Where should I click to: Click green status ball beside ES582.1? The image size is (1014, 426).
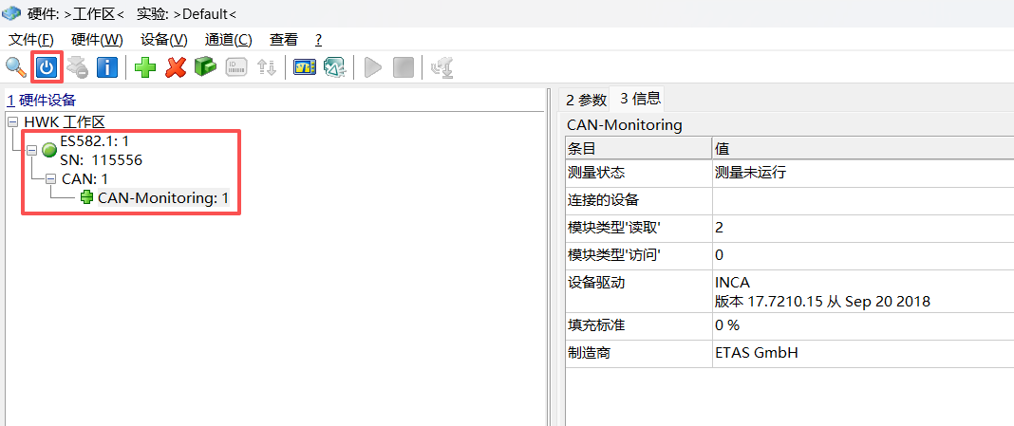click(x=49, y=150)
